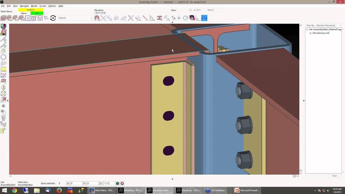
Task: Open the File menu
Action: coord(3,6)
